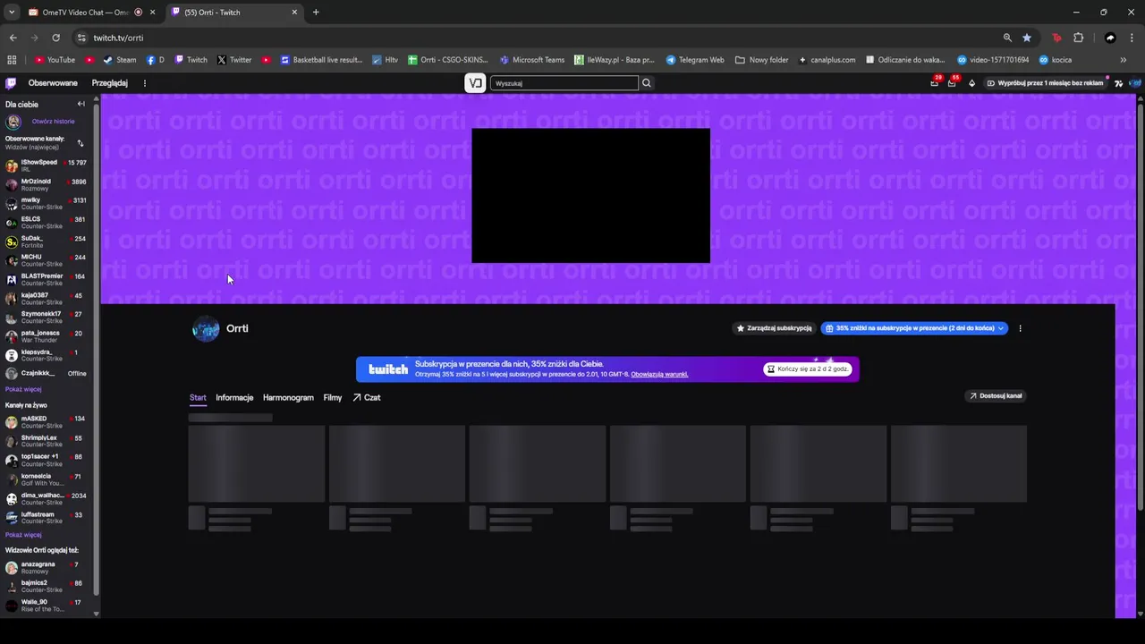Open MrDzinold channel in sidebar

46,184
